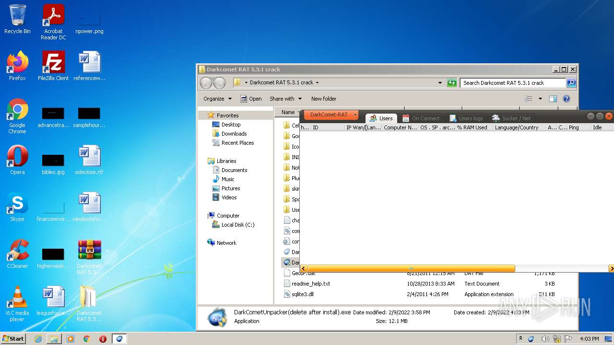This screenshot has width=614, height=345.
Task: Click the clock showing 4:03 PM
Action: (x=589, y=339)
